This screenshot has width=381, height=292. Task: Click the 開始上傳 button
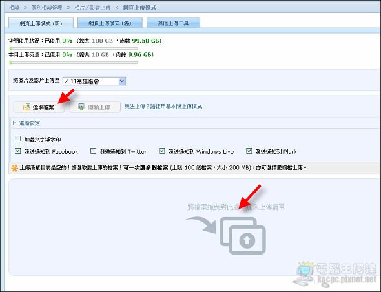pyautogui.click(x=95, y=107)
